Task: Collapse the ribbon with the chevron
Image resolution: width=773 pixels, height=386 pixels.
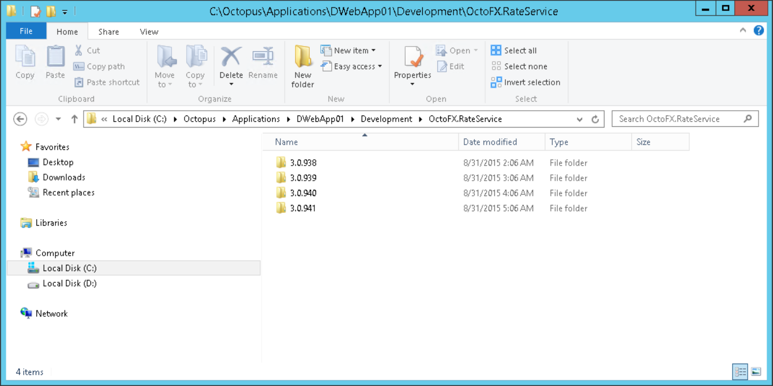Action: pos(743,31)
